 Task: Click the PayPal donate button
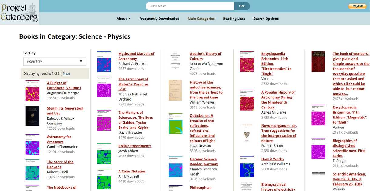point(357,6)
